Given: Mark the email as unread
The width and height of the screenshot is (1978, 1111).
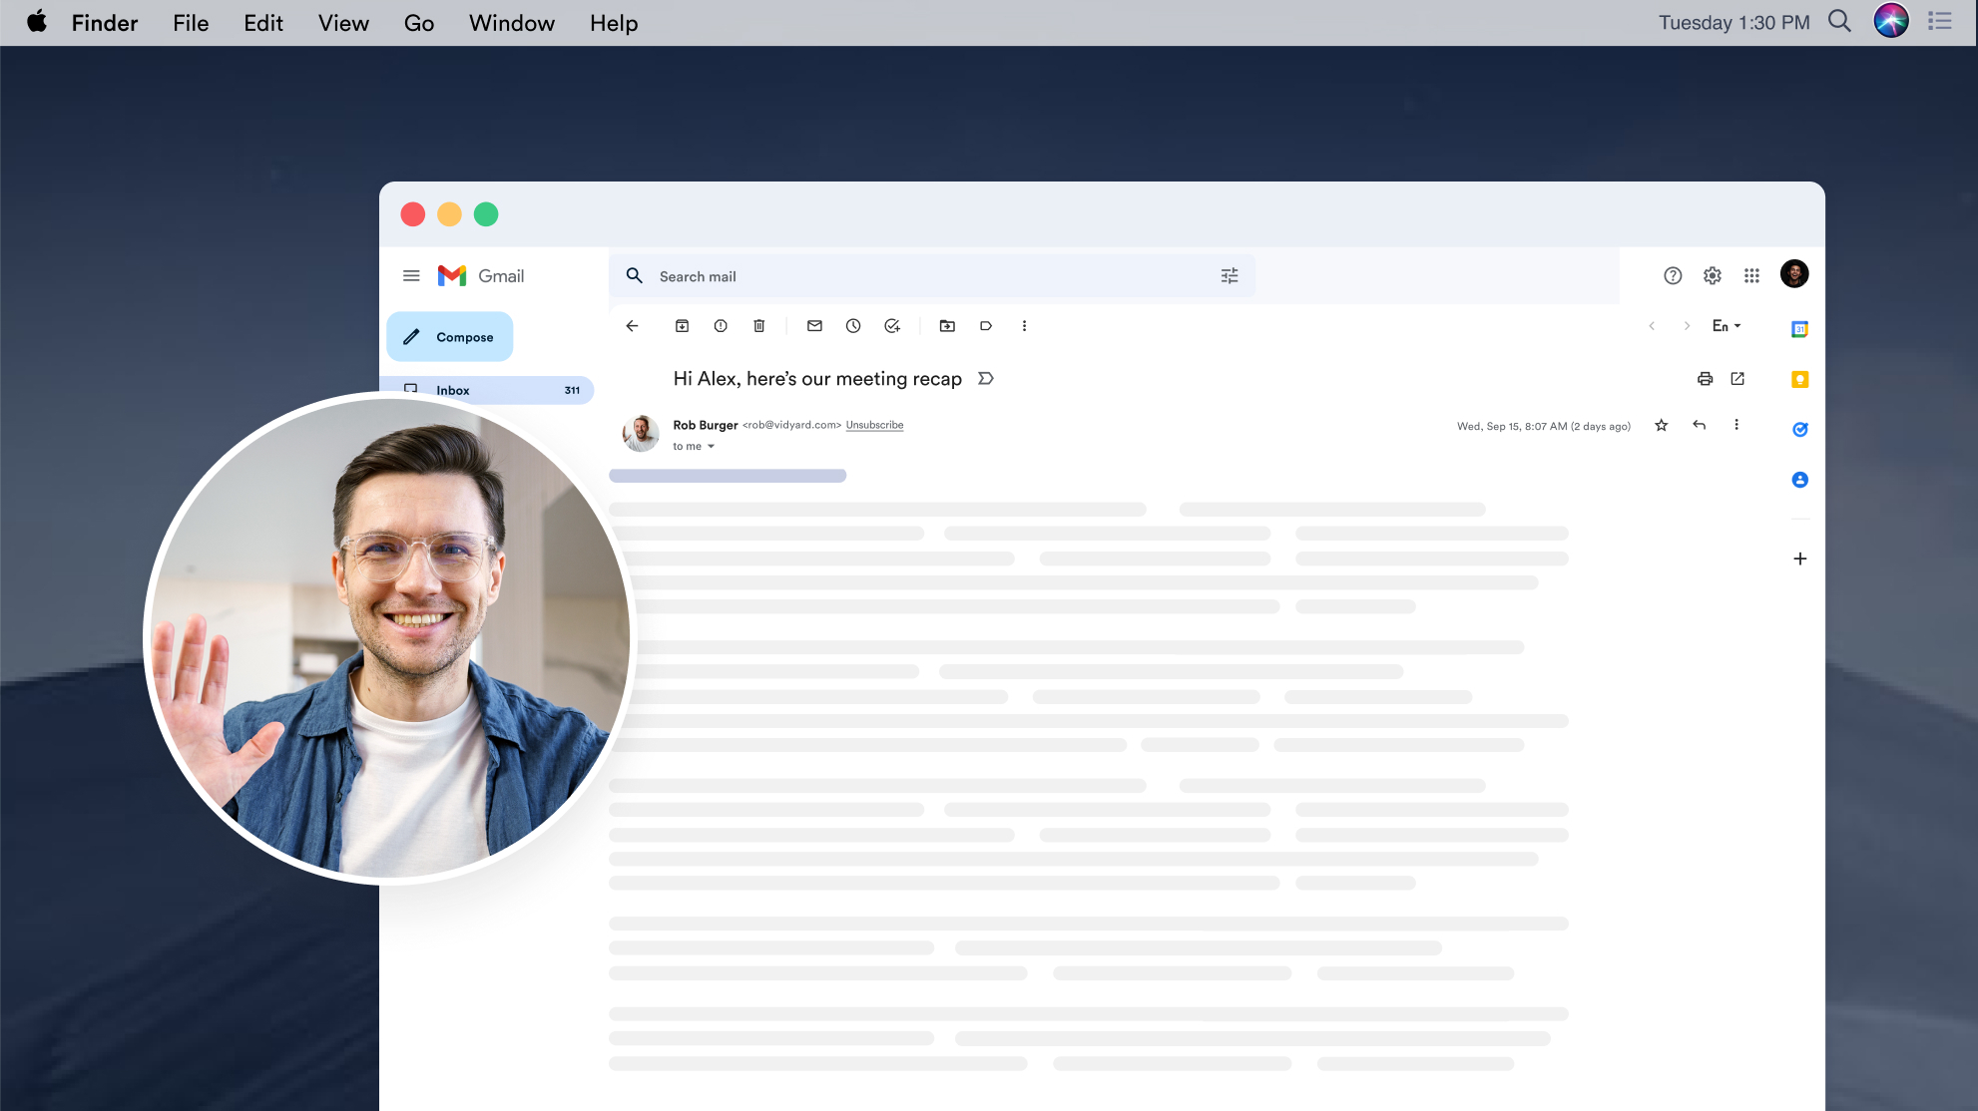Looking at the screenshot, I should tap(814, 326).
